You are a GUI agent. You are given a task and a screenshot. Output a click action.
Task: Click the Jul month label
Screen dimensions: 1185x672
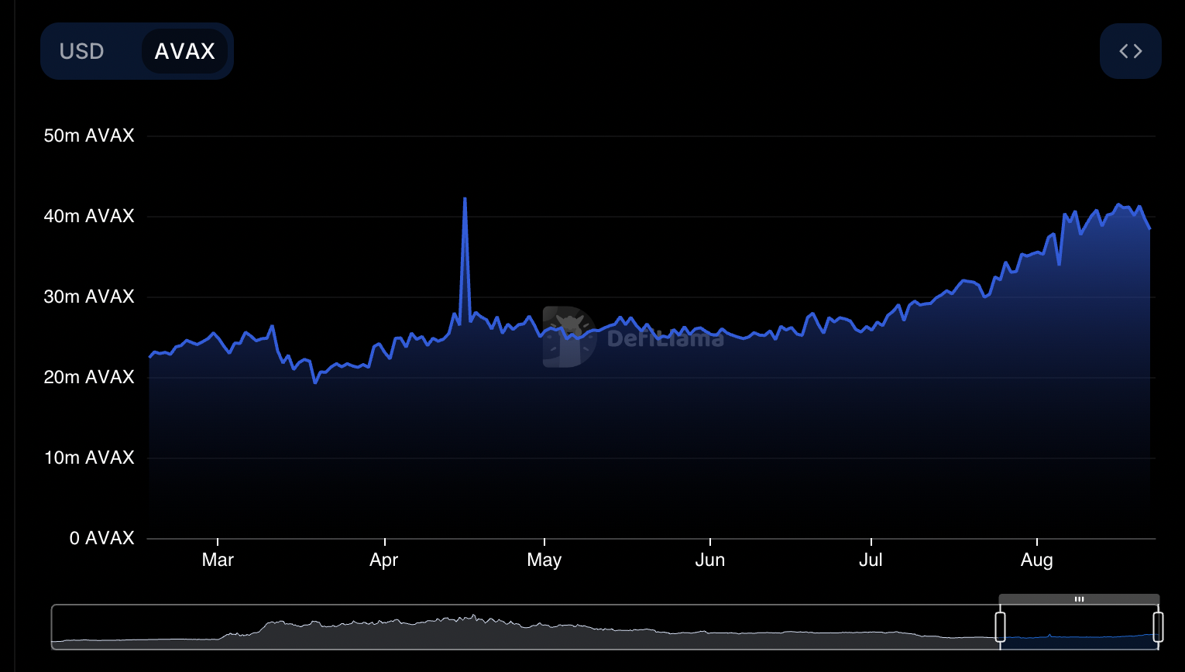(x=871, y=560)
